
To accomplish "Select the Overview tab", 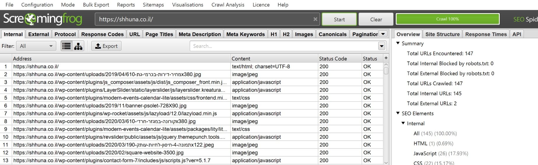I will coord(408,34).
